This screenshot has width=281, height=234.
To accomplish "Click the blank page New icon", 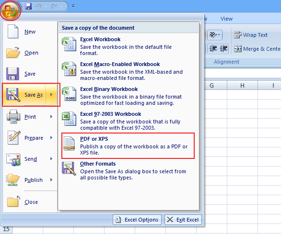I will coord(13,32).
